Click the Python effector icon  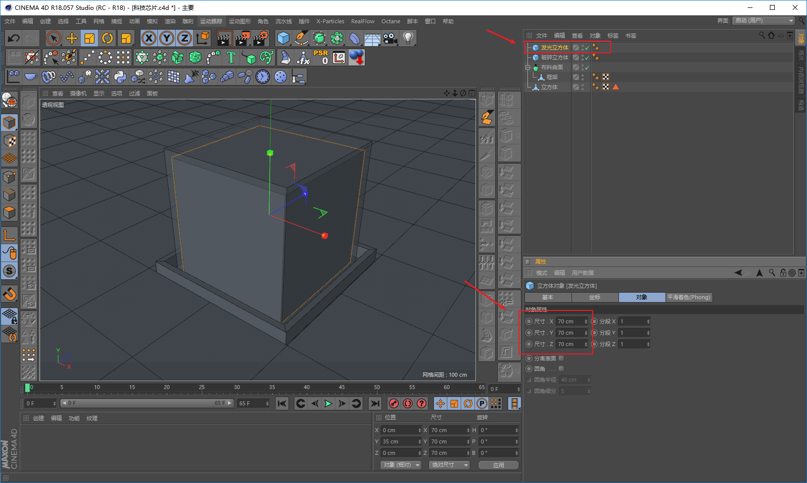coord(120,77)
